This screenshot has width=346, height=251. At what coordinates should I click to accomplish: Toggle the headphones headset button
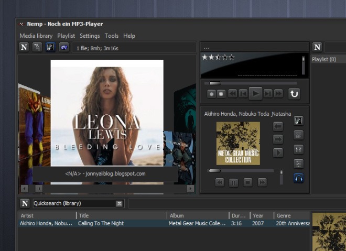click(x=298, y=178)
